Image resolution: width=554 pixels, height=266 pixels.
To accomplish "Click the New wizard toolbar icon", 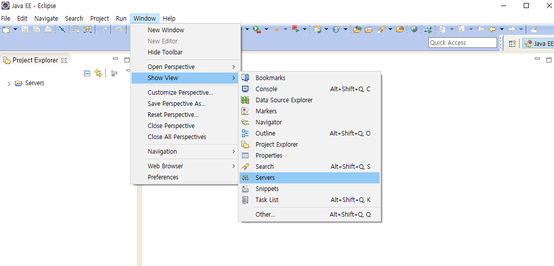I will coord(6,30).
